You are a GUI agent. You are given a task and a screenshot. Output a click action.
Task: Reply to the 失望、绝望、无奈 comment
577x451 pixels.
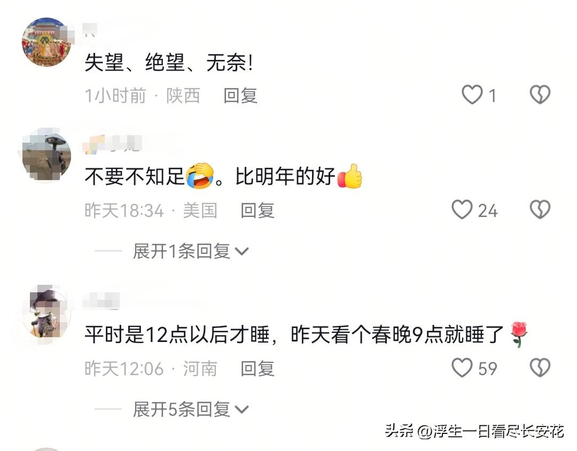click(x=240, y=96)
